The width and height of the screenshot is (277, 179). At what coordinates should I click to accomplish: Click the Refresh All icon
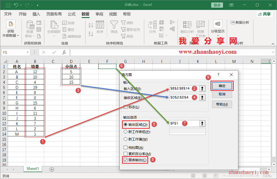[54, 25]
